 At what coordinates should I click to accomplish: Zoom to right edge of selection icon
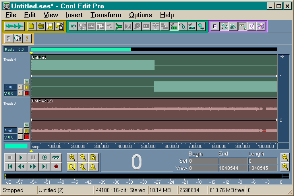pyautogui.click(x=93, y=166)
